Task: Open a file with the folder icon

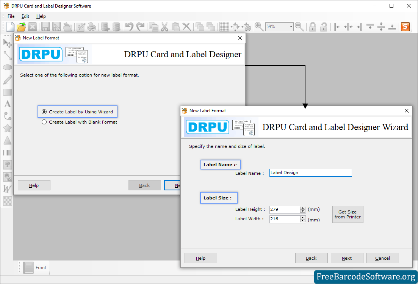Action: (21, 27)
